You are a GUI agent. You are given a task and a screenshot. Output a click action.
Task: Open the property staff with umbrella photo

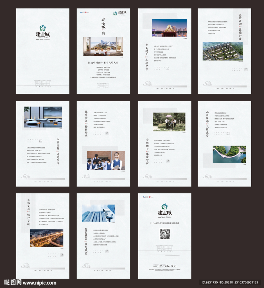coord(169,122)
